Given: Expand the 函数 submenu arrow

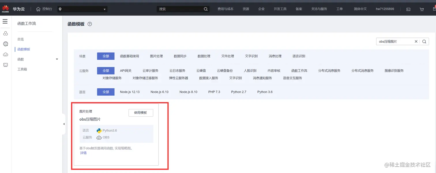Looking at the screenshot, I should pyautogui.click(x=57, y=59).
